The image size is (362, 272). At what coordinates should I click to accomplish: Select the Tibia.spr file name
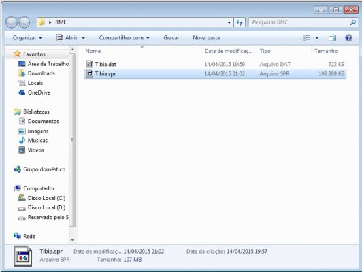105,74
